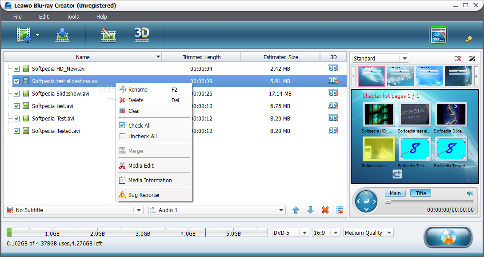The width and height of the screenshot is (484, 257).
Task: Toggle 3D icon for Softpedia HD_New.avi
Action: tap(333, 68)
